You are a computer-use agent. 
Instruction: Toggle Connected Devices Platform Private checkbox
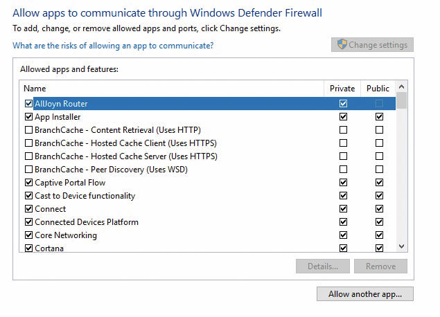(343, 222)
